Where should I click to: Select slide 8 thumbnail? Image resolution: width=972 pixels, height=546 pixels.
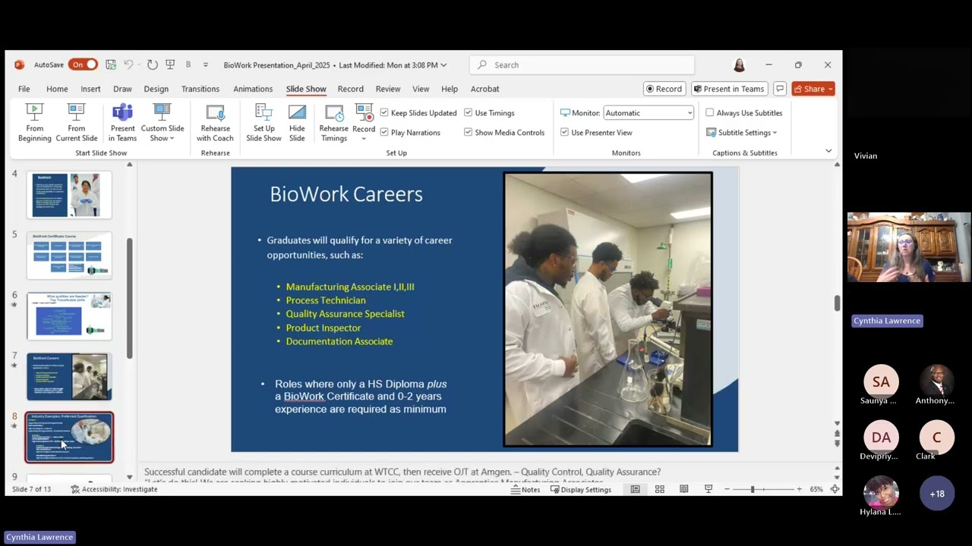pos(69,438)
